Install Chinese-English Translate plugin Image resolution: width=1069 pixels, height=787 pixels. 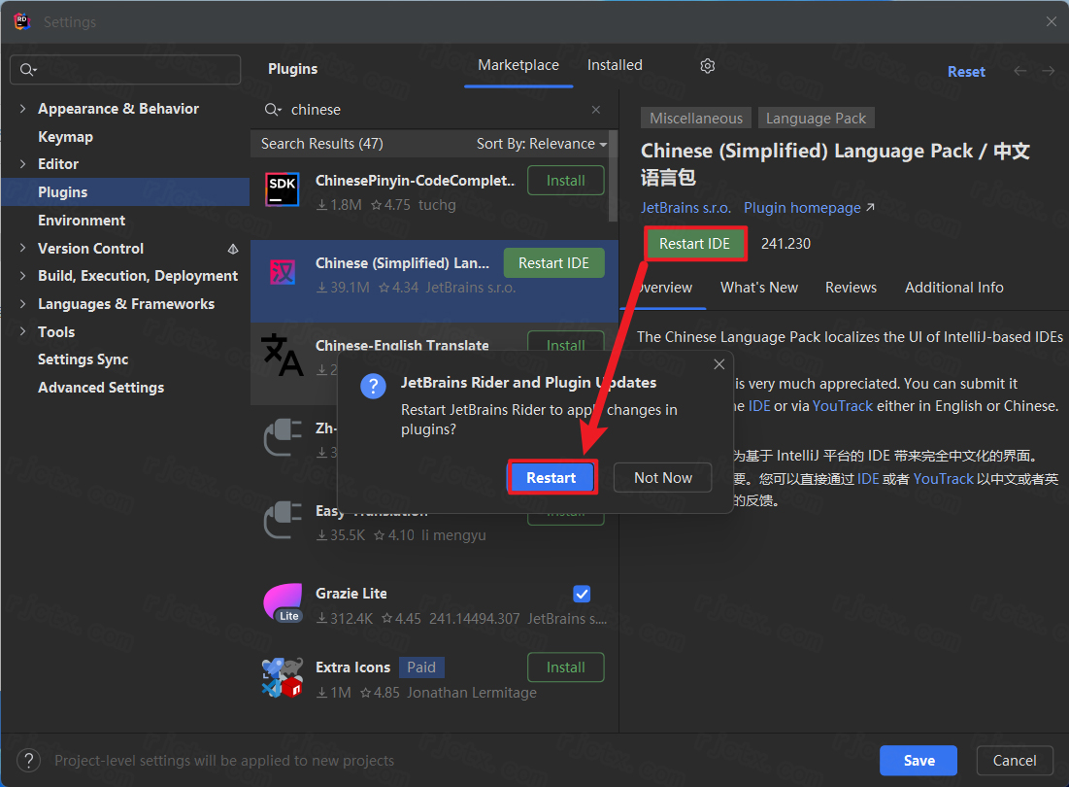coord(565,341)
